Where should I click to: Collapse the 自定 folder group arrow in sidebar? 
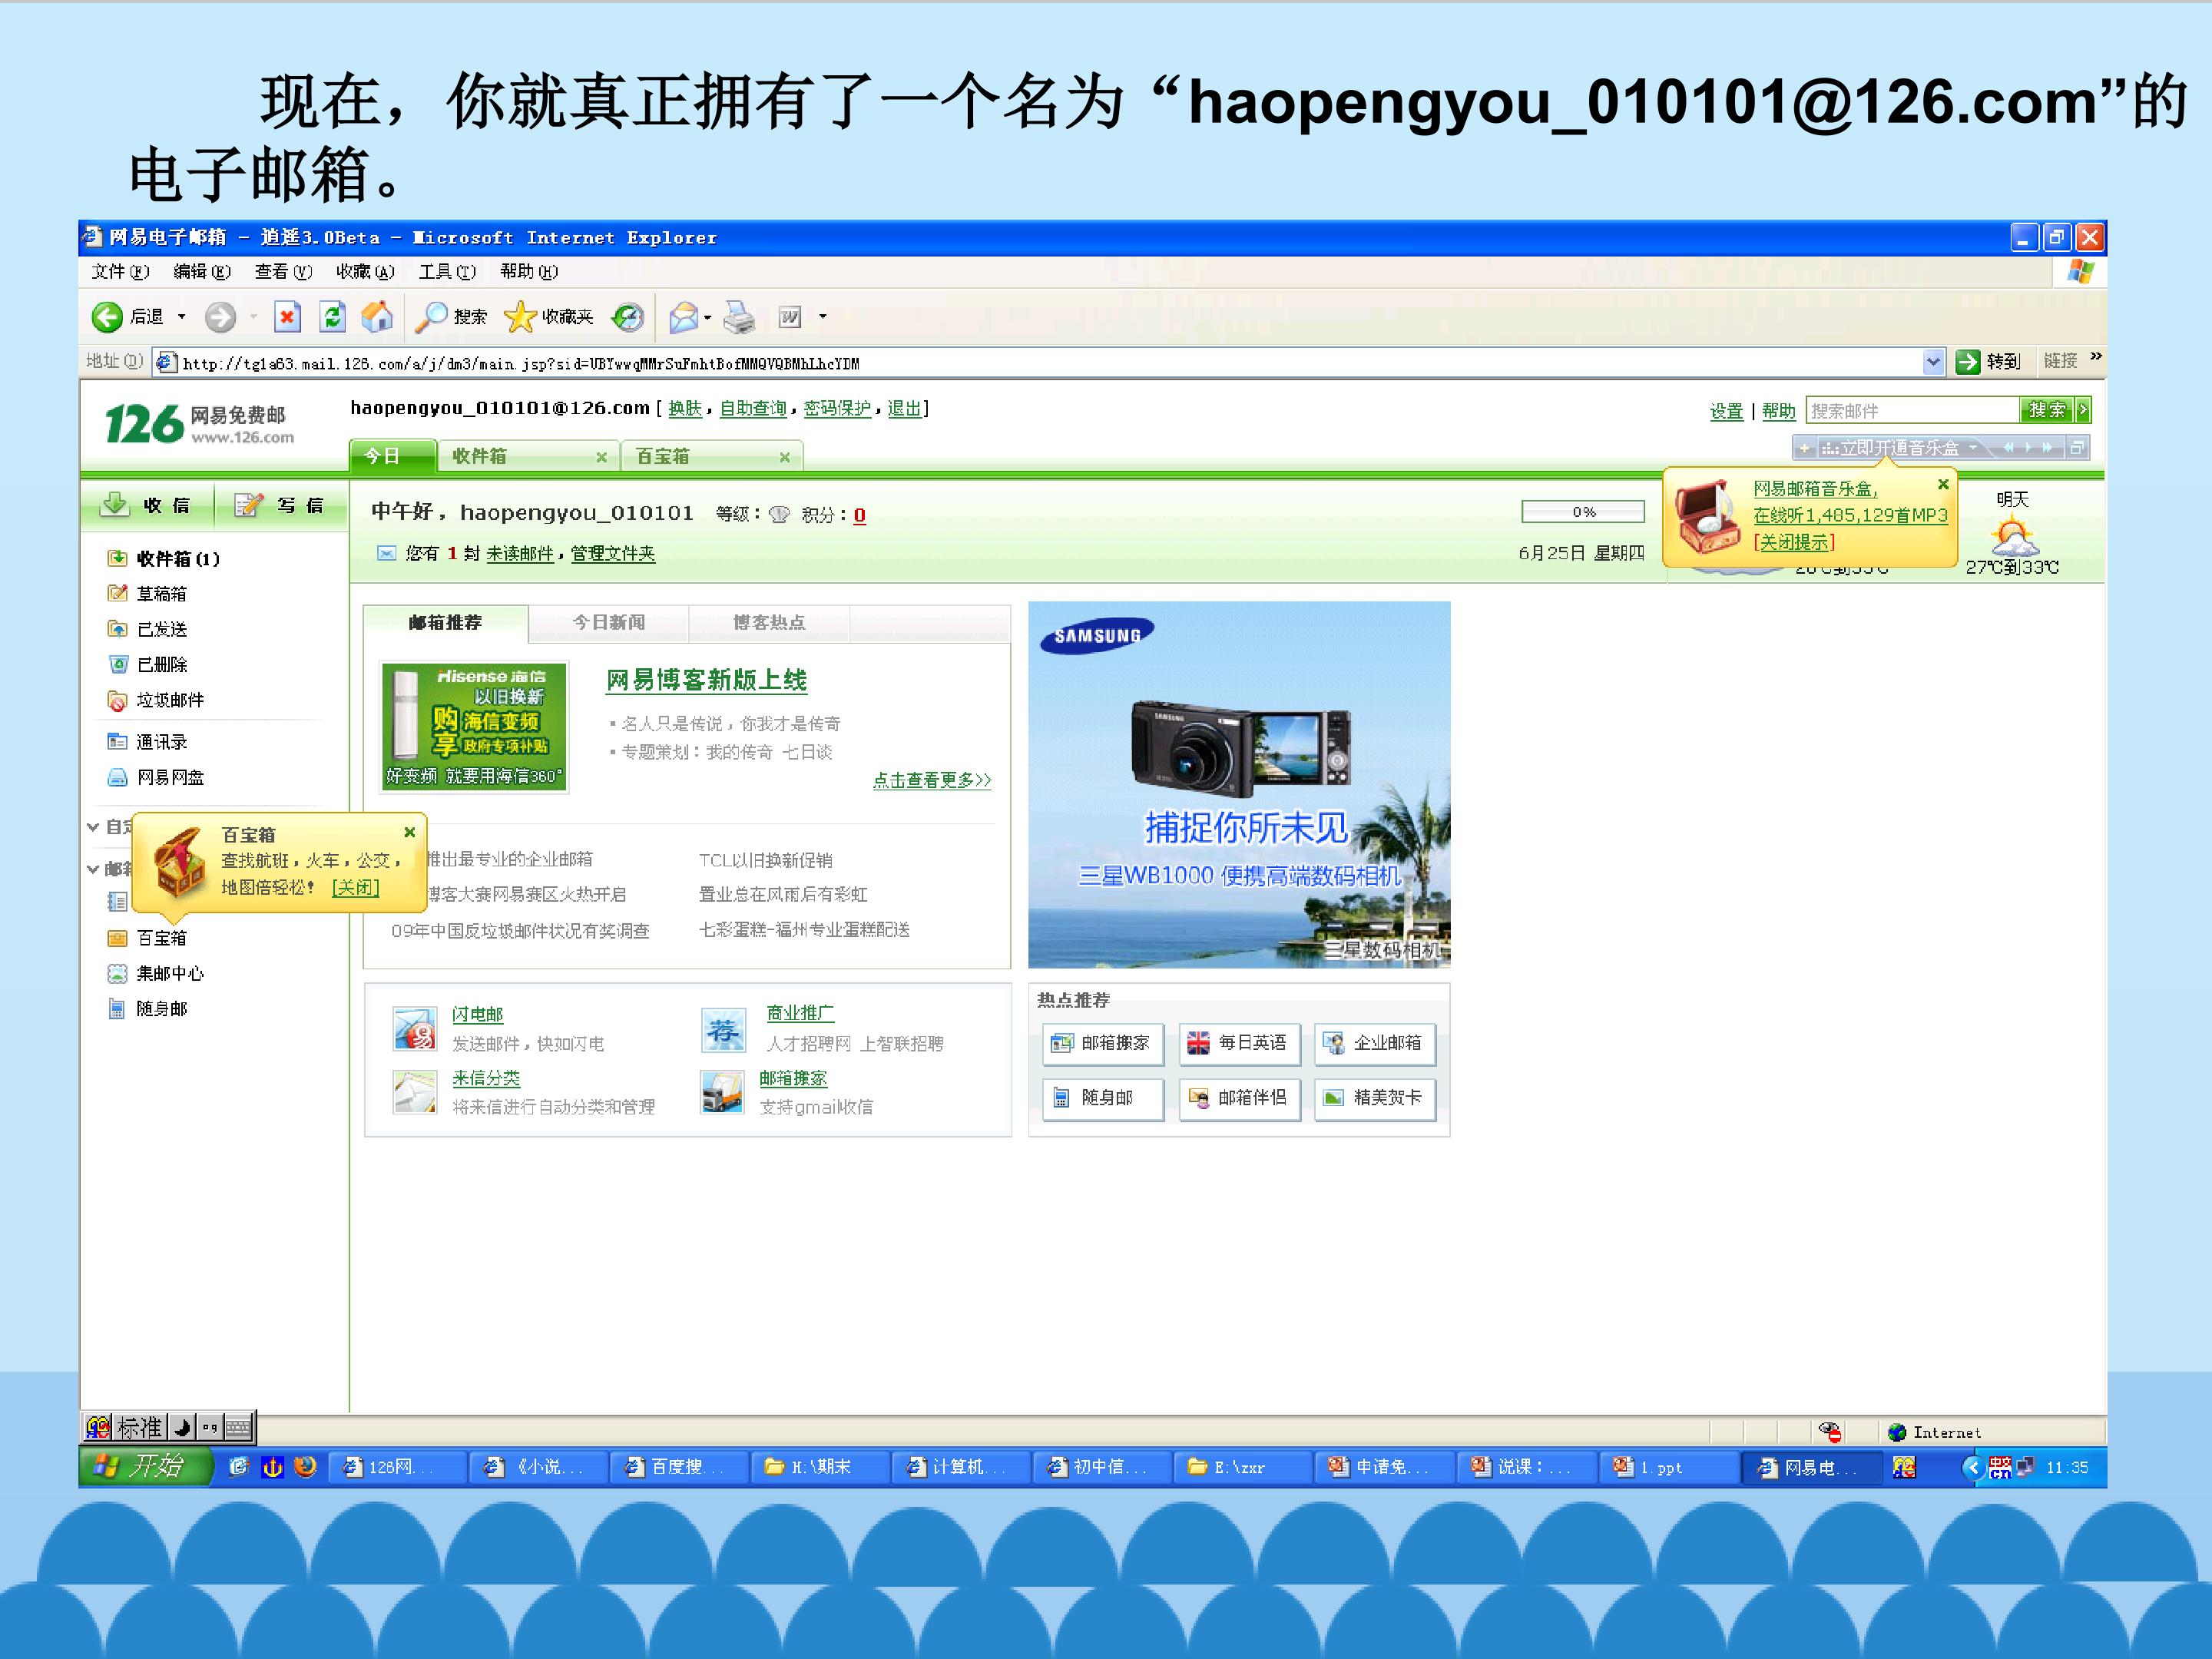pos(92,827)
